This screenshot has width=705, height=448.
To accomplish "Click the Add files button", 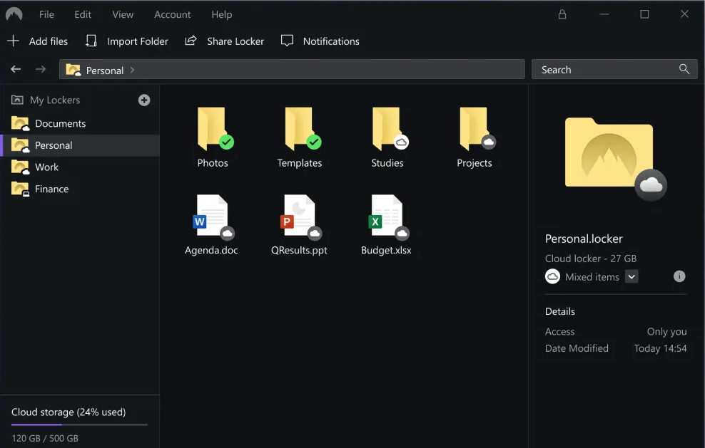I will point(38,41).
